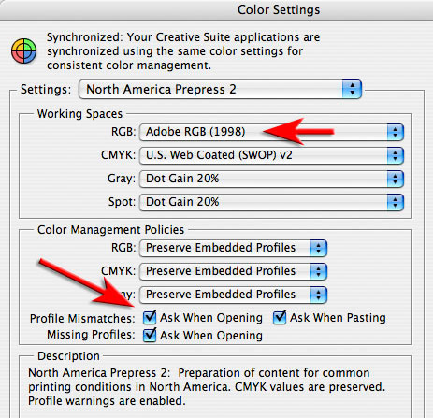Open the Spot working space Dot Gain dropdown
This screenshot has width=433, height=418.
[271, 202]
